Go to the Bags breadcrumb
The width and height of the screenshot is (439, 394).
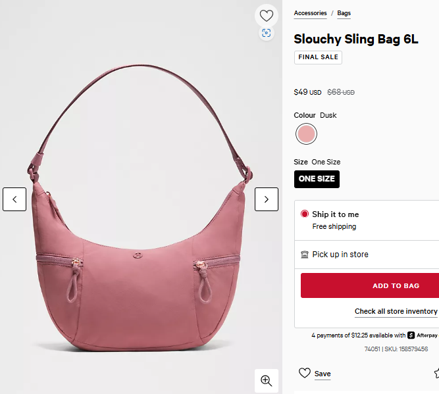point(344,13)
